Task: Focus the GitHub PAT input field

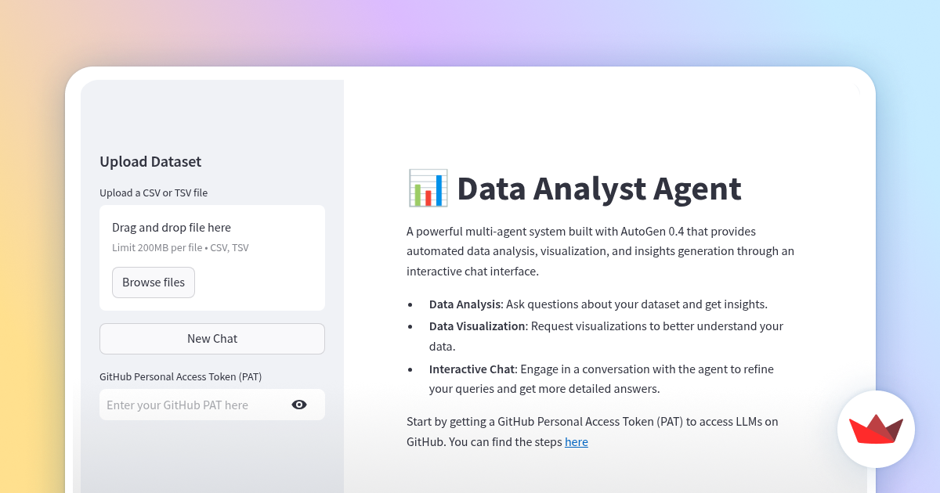Action: tap(212, 405)
